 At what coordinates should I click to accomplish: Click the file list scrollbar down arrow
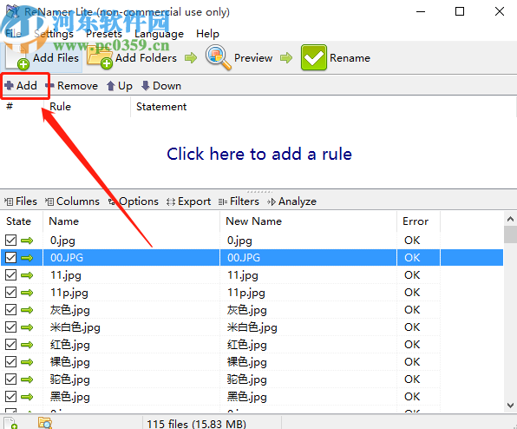(510, 406)
